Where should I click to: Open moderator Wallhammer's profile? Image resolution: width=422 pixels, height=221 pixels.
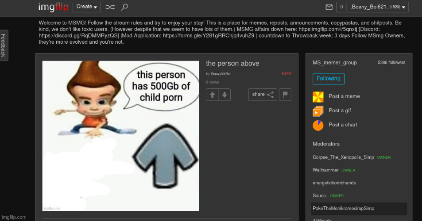(x=325, y=170)
